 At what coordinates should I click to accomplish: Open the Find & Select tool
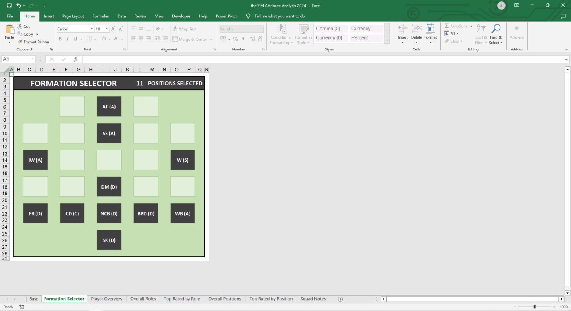[496, 34]
